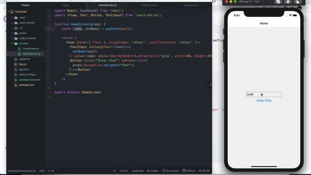Switch to the ChatScreen.js editor tab
This screenshot has width=311, height=175.
click(149, 5)
